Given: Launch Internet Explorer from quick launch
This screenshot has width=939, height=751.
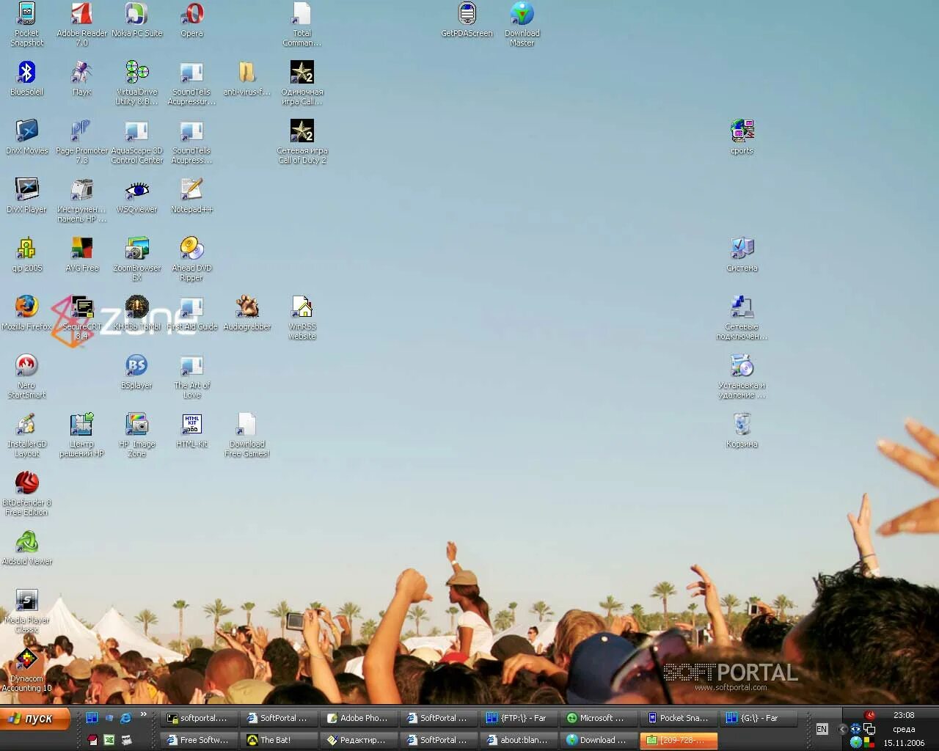Looking at the screenshot, I should [125, 718].
